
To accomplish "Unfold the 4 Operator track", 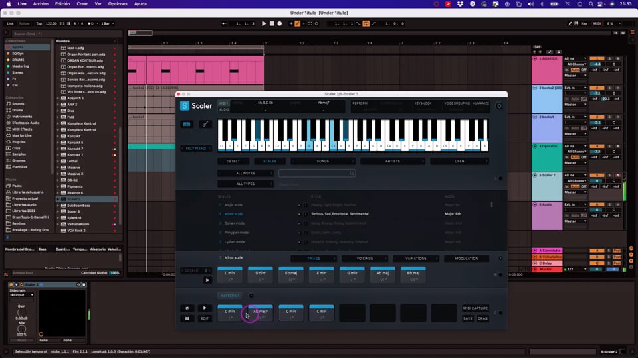I will [x=534, y=146].
